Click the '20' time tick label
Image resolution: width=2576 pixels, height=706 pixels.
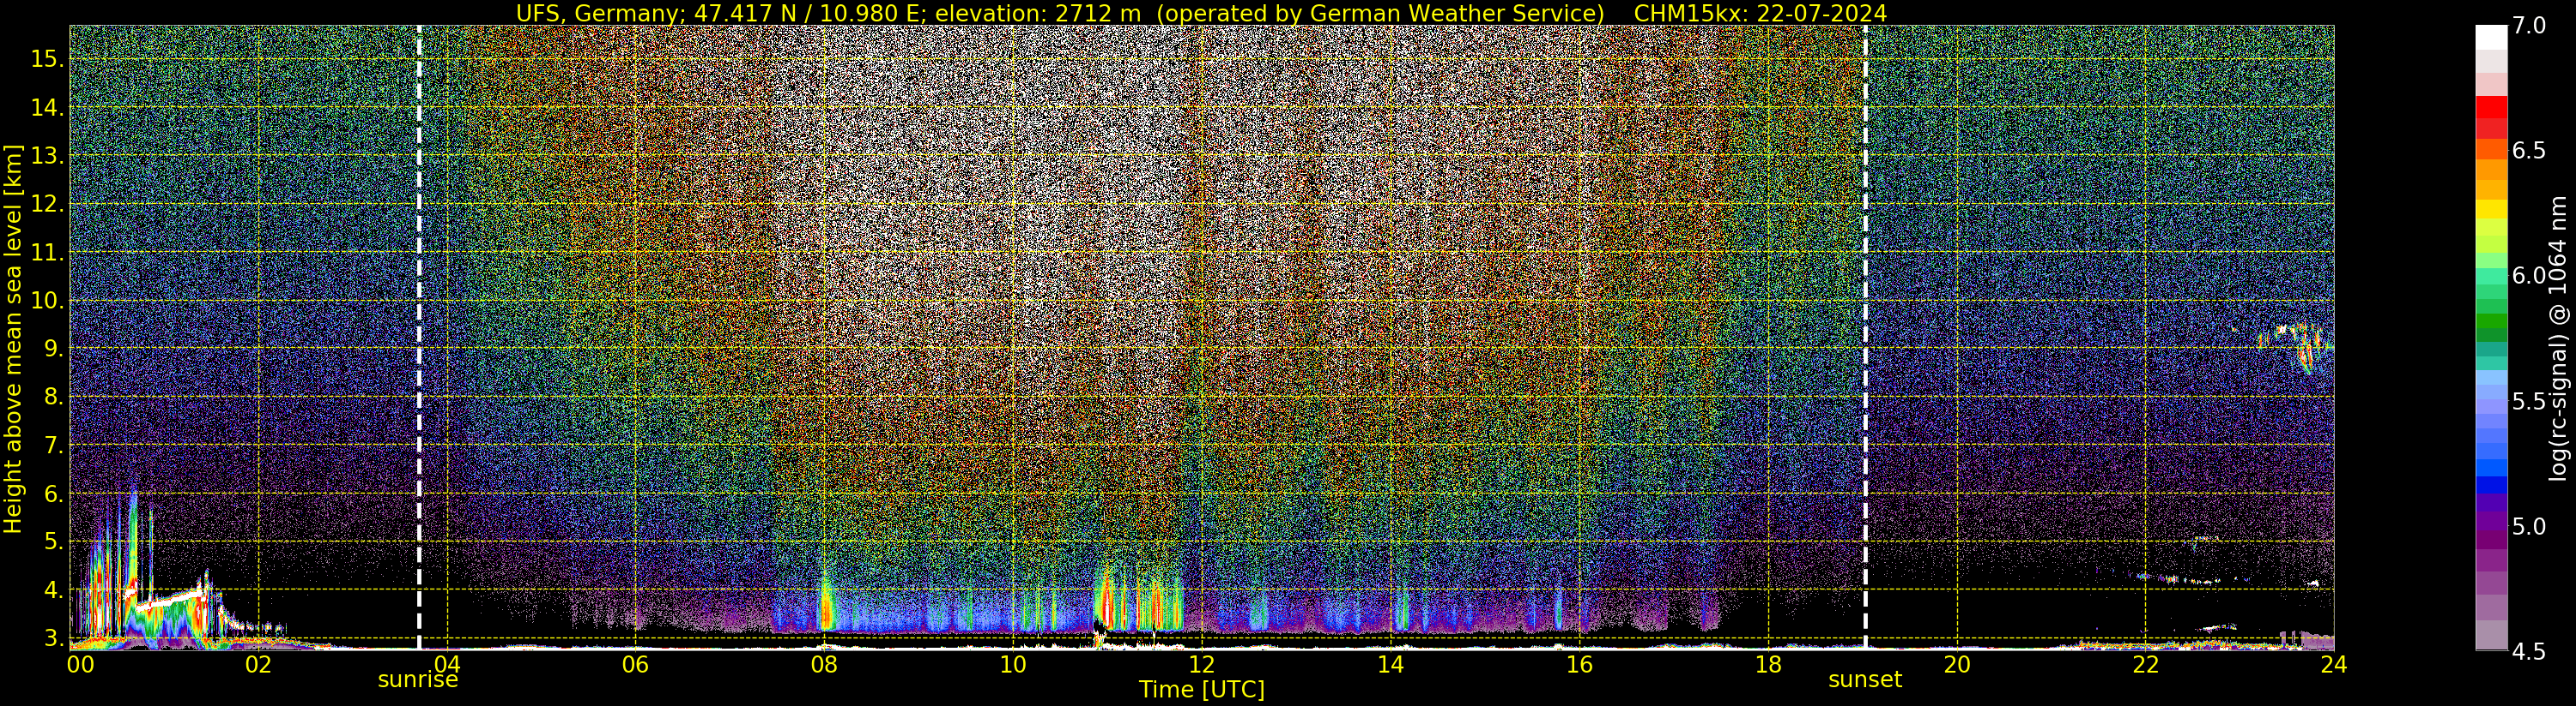1957,664
